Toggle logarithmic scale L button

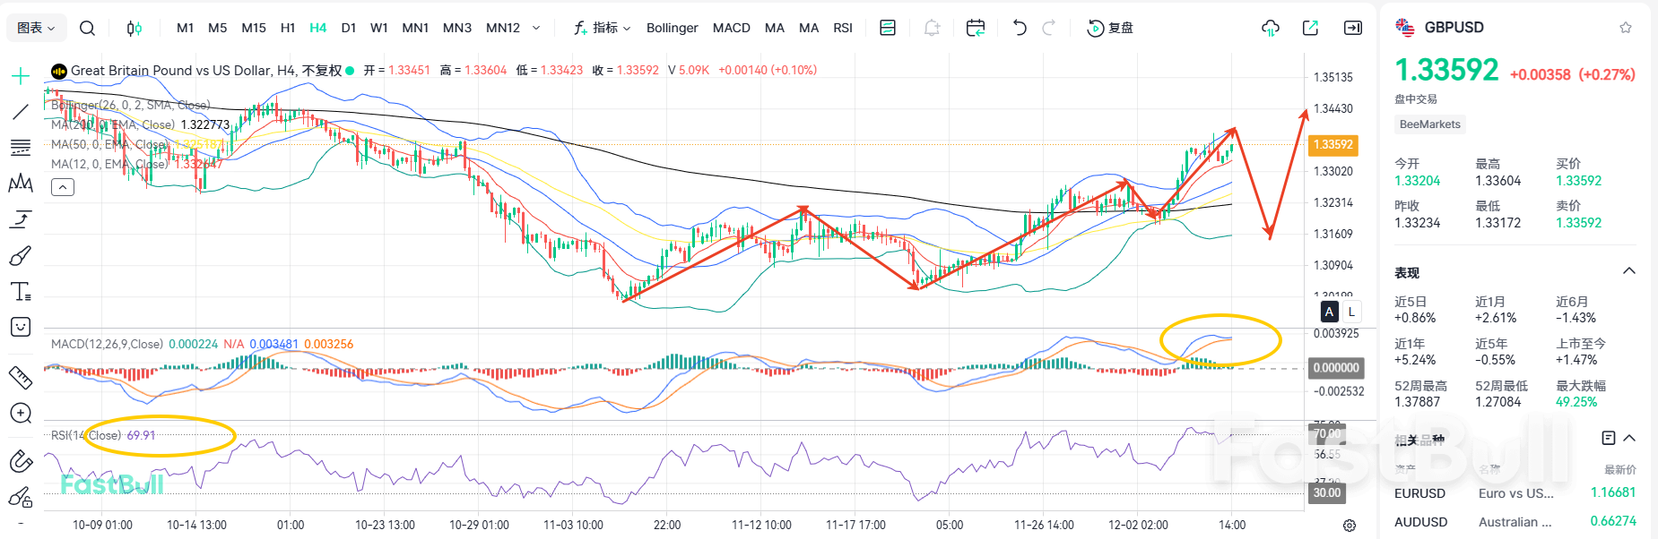[1351, 312]
